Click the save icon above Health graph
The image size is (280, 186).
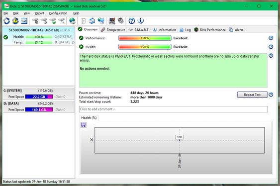(84, 125)
